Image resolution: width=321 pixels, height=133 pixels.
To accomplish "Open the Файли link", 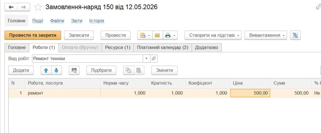I will 57,21.
